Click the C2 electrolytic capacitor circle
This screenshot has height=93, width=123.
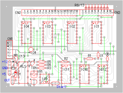[34, 82]
